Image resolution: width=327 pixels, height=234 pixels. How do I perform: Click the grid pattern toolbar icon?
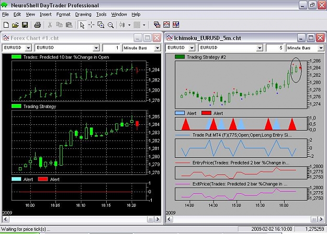(137, 25)
